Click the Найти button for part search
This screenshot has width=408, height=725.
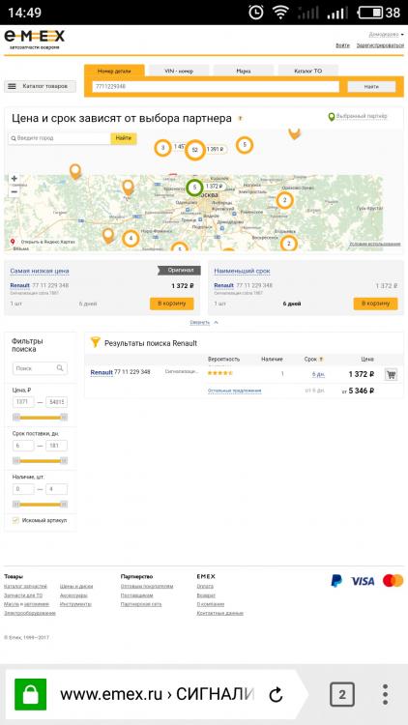click(371, 86)
